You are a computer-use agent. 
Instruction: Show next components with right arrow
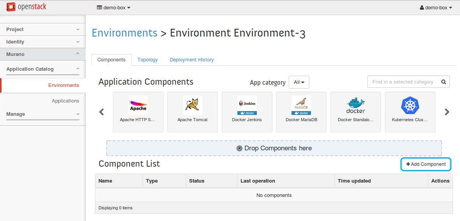447,112
